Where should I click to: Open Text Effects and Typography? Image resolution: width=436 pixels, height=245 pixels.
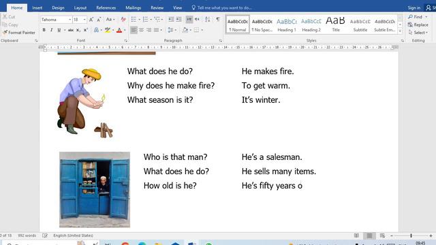96,30
